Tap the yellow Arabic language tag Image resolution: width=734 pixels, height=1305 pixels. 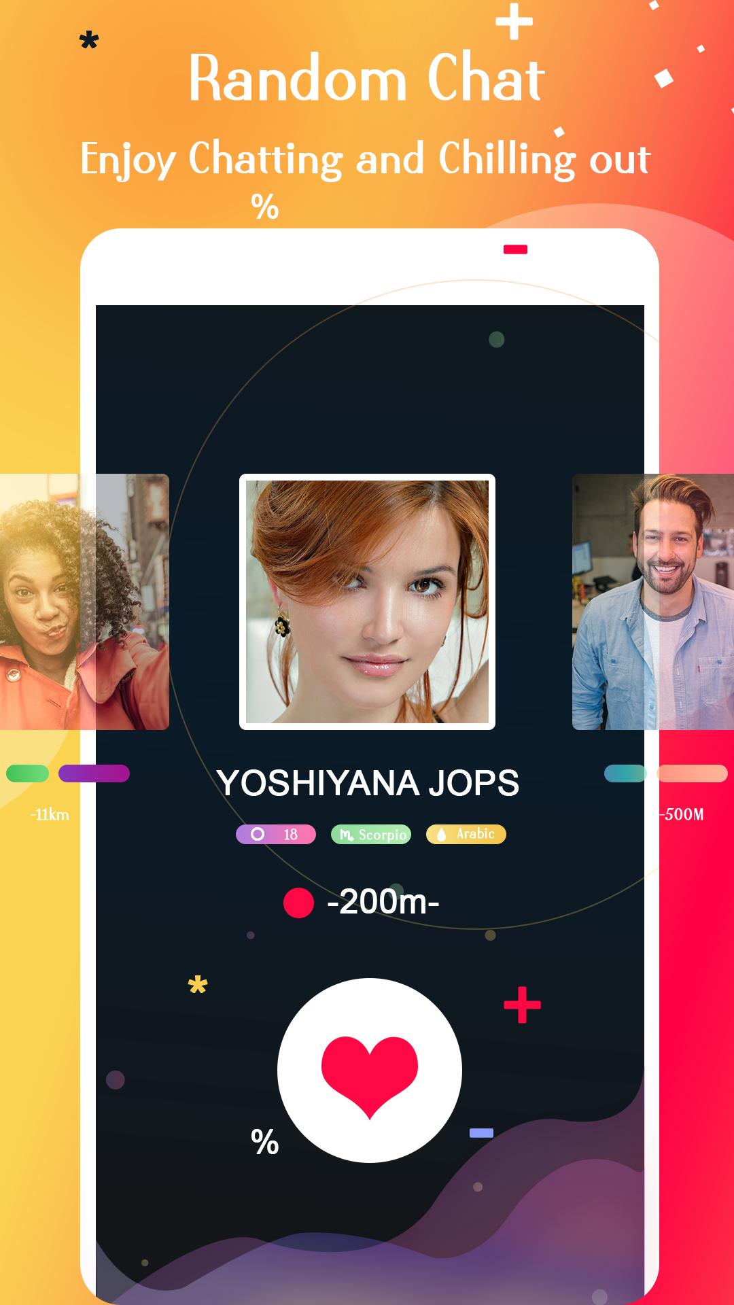point(466,834)
